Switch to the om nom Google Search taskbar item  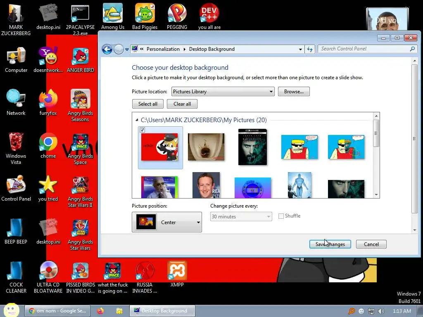(x=57, y=311)
